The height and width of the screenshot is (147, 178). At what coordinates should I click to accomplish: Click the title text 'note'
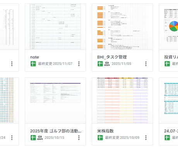34,57
